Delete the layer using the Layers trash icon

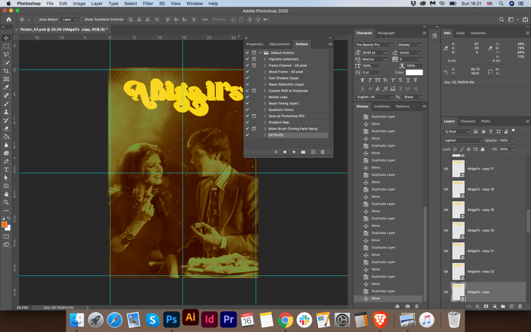click(521, 306)
